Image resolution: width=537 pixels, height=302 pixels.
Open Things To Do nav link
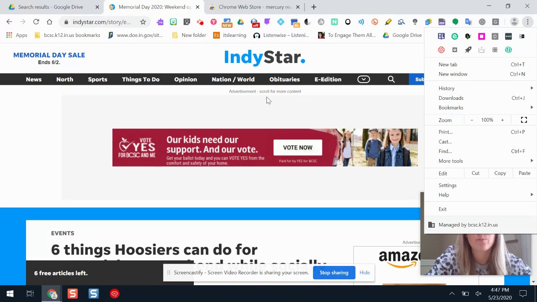[x=141, y=79]
